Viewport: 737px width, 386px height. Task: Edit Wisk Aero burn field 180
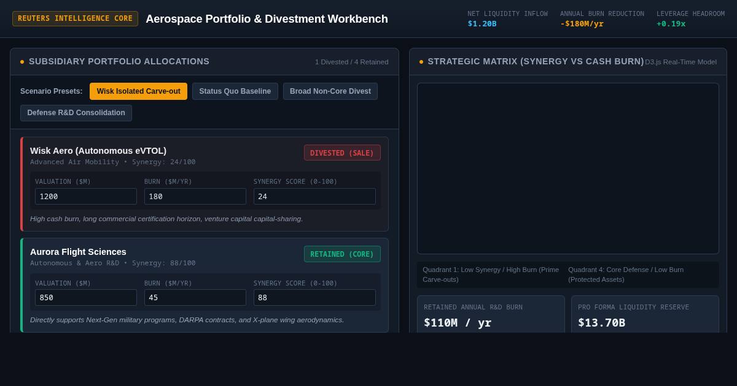point(195,196)
